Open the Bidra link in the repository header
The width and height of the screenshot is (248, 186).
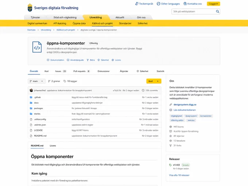pyautogui.click(x=90, y=60)
